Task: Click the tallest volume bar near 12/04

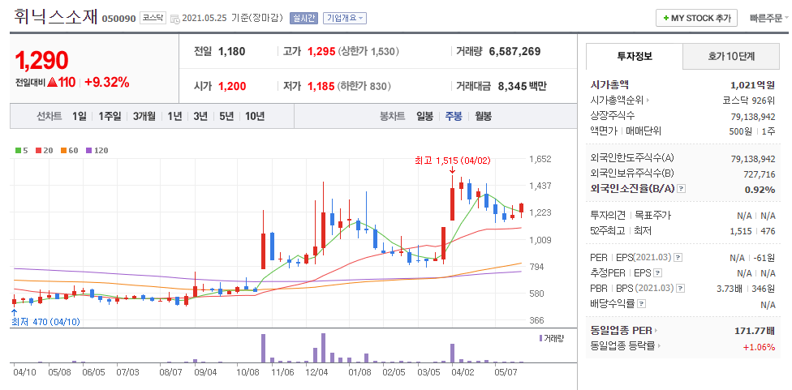Action: pyautogui.click(x=323, y=348)
